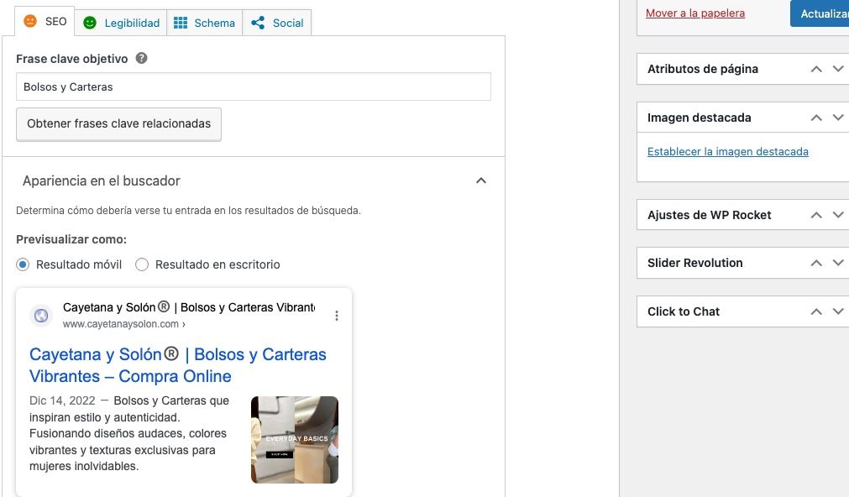Switch to the Legibilidad tab
This screenshot has height=497, width=849.
point(121,23)
